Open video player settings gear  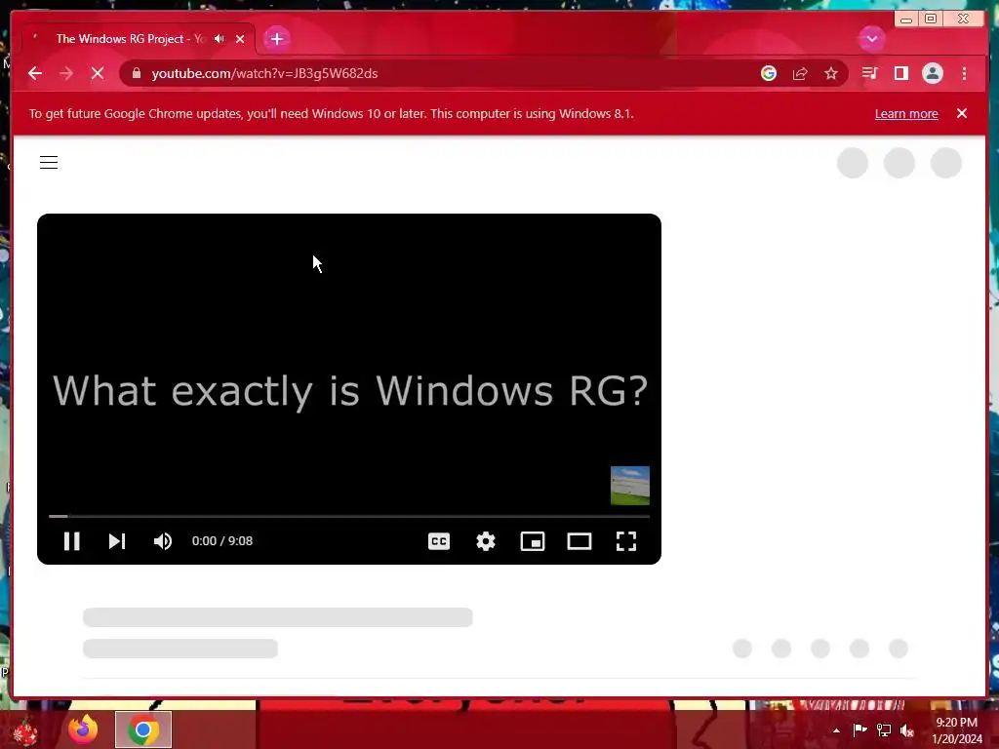coord(486,541)
